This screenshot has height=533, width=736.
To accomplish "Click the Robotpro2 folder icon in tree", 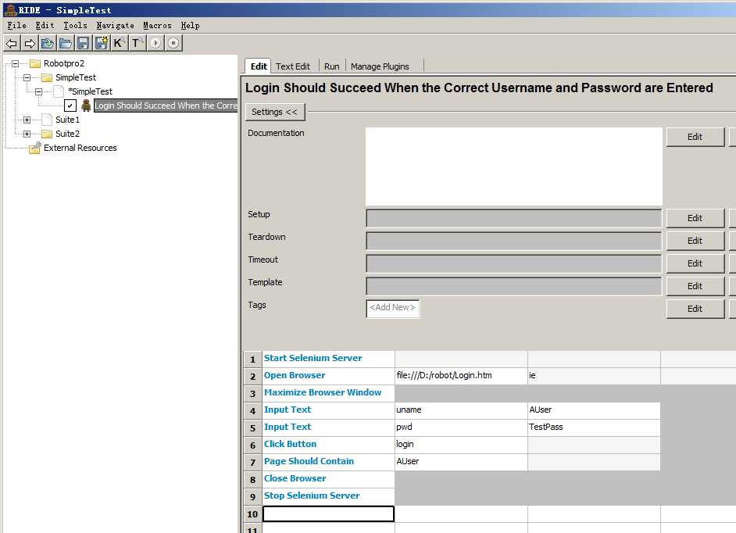I will tap(35, 63).
